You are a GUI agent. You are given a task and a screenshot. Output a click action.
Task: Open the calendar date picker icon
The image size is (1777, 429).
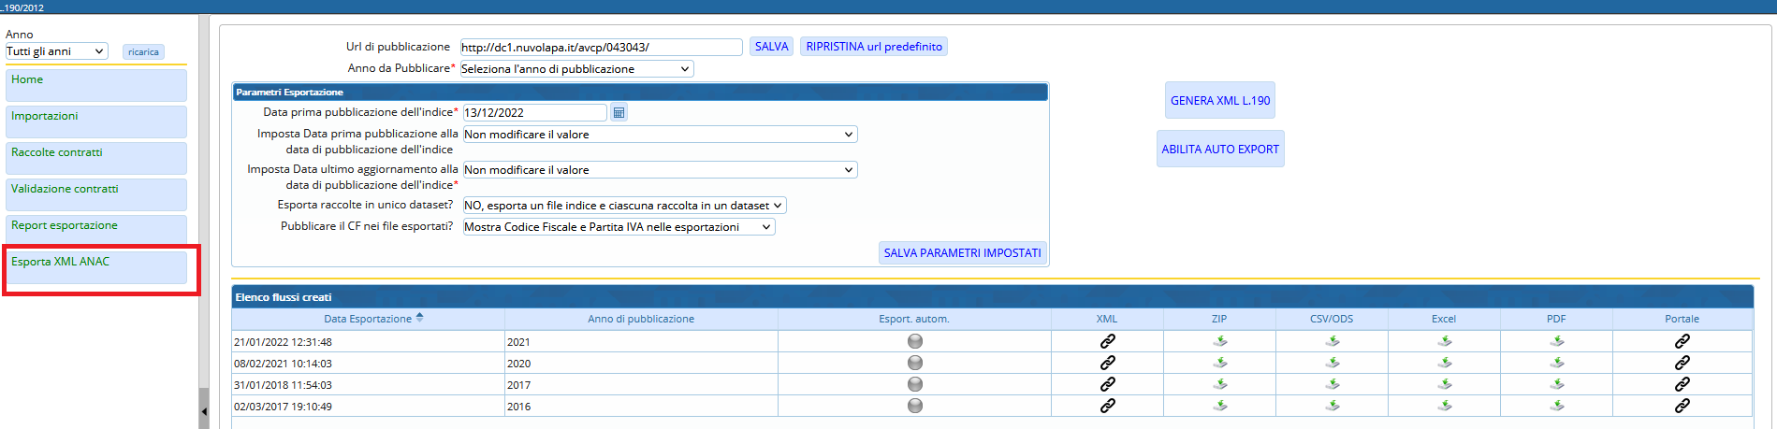619,112
